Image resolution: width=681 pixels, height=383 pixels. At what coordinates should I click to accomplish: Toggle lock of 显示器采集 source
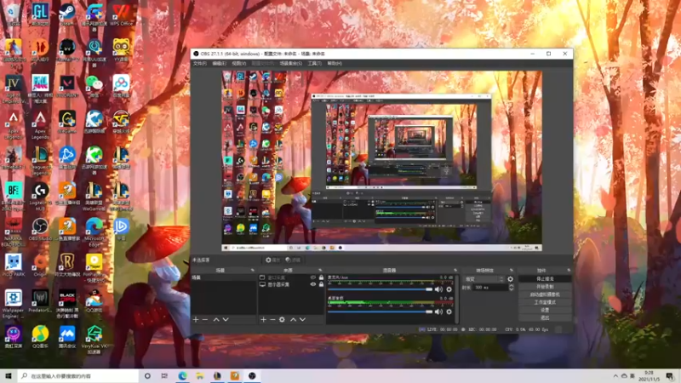point(321,284)
